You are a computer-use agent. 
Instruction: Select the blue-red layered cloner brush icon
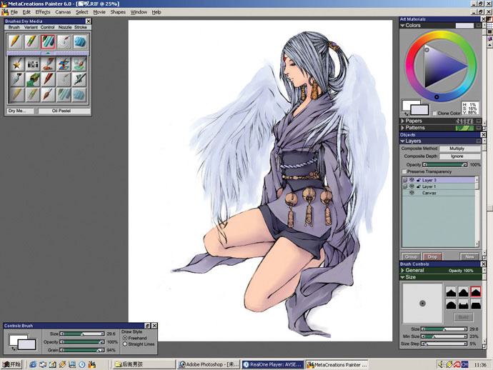pyautogui.click(x=64, y=64)
